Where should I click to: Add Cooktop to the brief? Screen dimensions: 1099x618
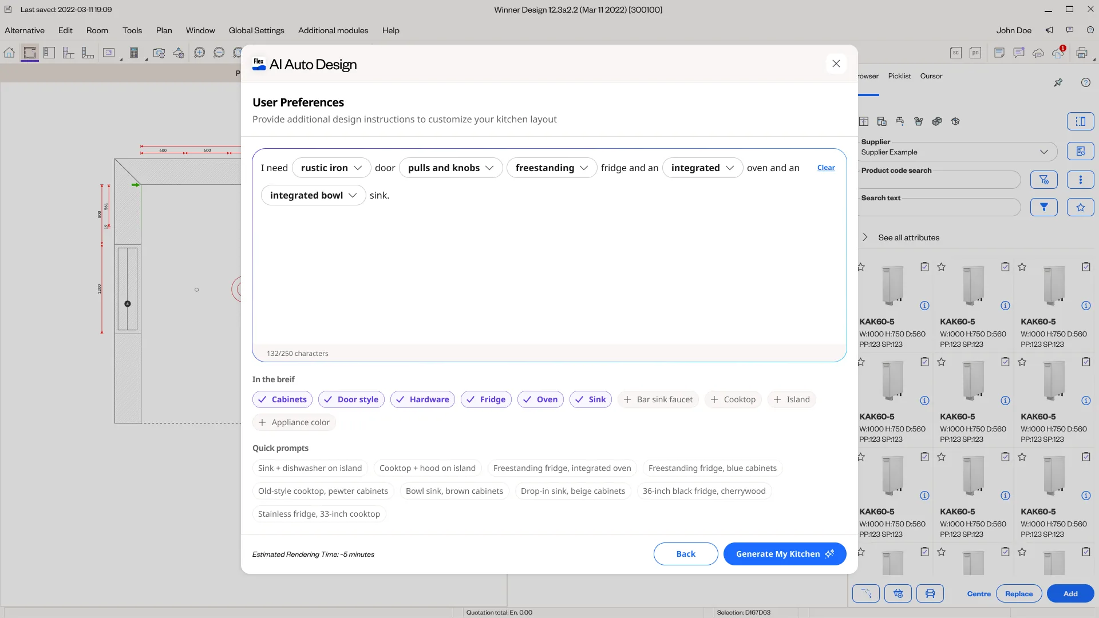pyautogui.click(x=733, y=399)
